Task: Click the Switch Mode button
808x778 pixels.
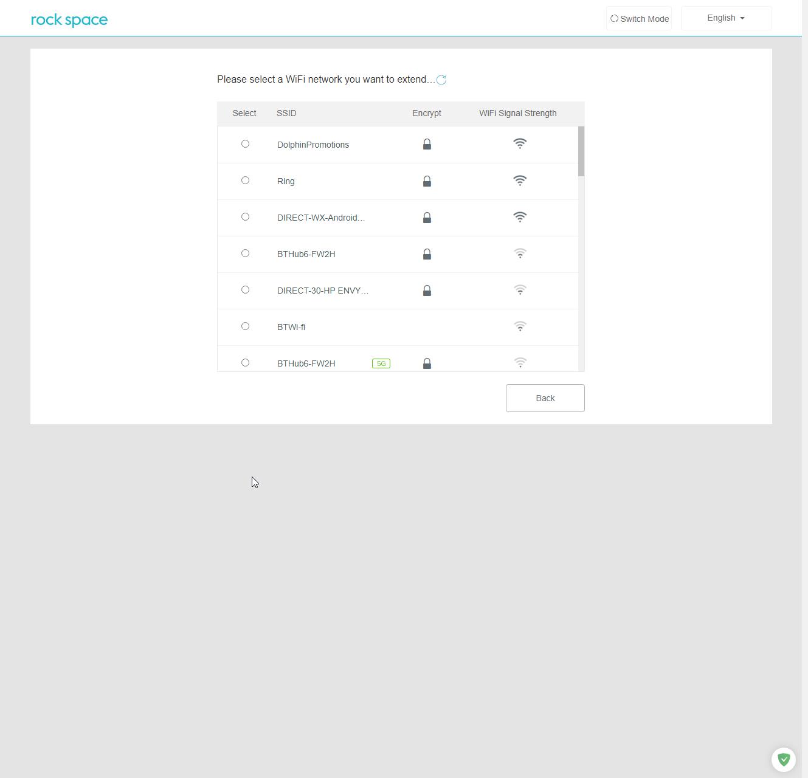Action: pos(639,19)
